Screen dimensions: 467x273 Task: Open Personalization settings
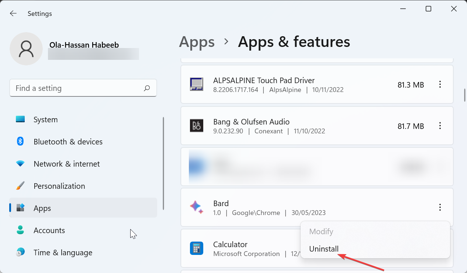(83, 186)
